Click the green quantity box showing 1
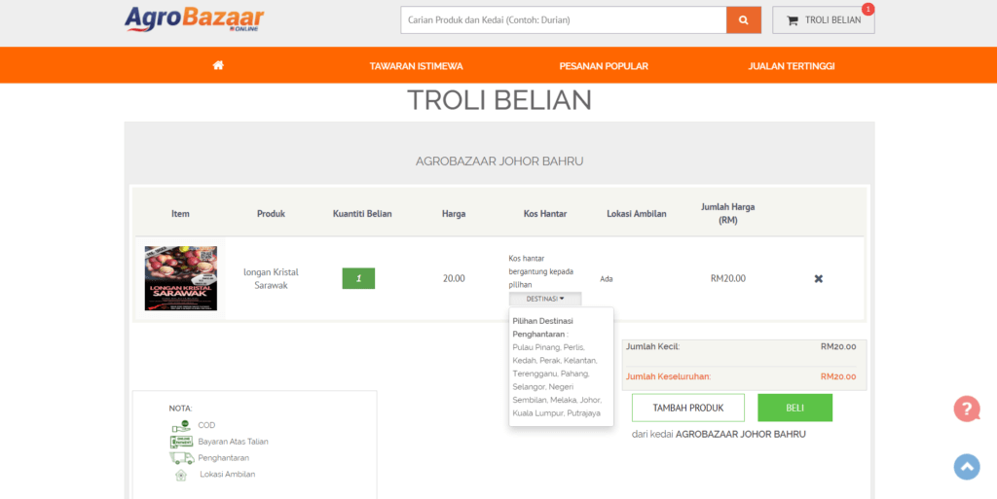997x499 pixels. [x=358, y=278]
